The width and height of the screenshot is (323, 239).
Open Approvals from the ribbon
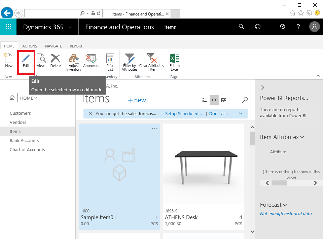pyautogui.click(x=91, y=60)
